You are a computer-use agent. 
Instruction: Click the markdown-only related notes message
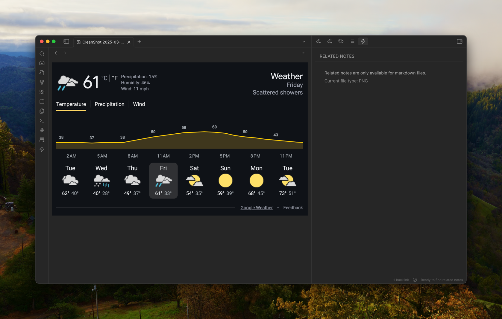click(x=375, y=73)
